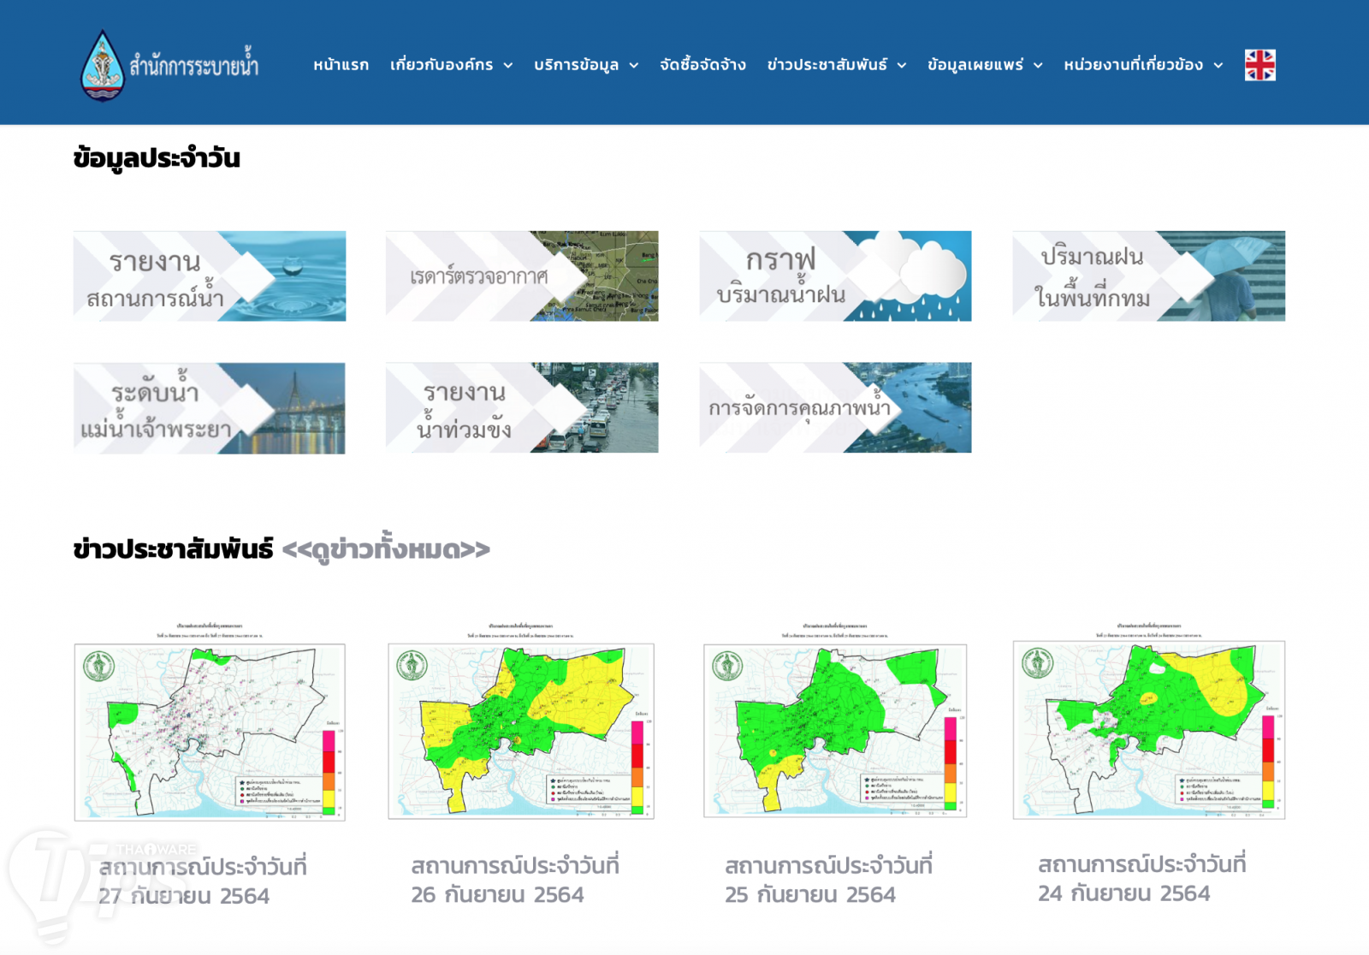Open the เกี่ยวกับองค์กร menu

(442, 65)
